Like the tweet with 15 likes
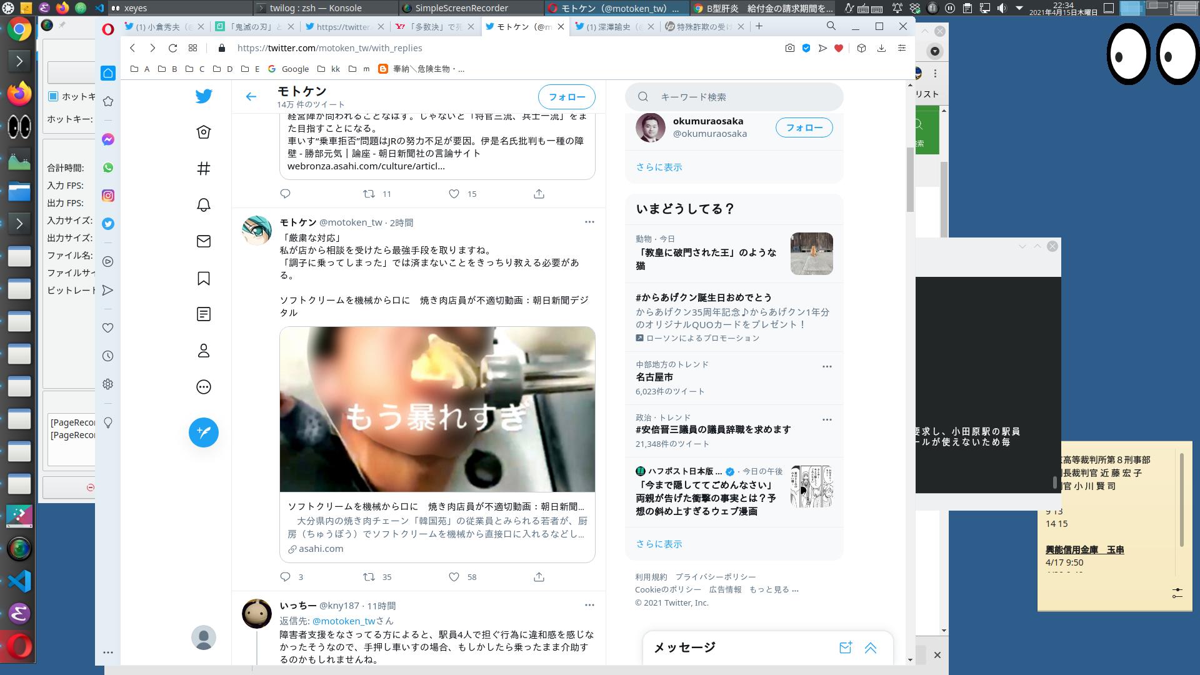 [454, 194]
